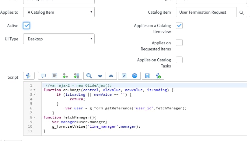This screenshot has width=252, height=141.
Task: Click line 1 commented GlideAjax code
Action: point(79,85)
